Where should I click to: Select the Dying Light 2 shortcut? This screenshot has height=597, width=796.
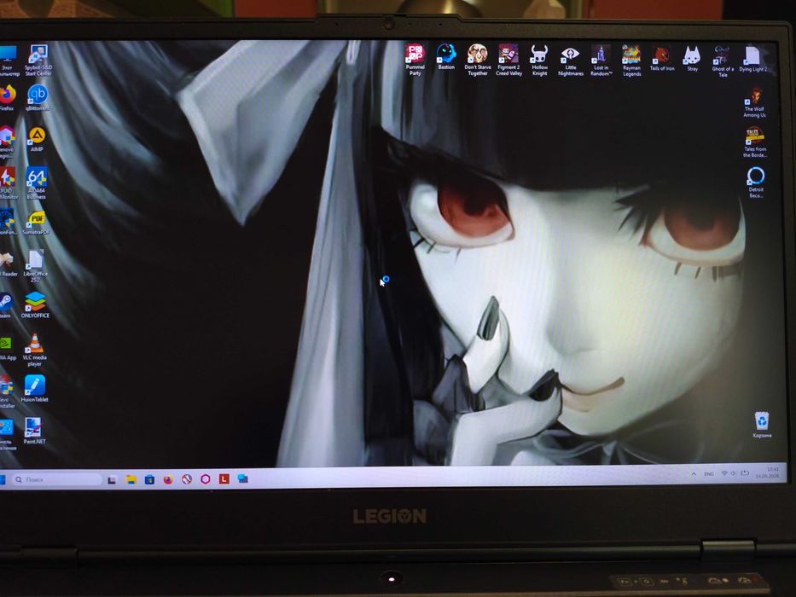tap(752, 59)
